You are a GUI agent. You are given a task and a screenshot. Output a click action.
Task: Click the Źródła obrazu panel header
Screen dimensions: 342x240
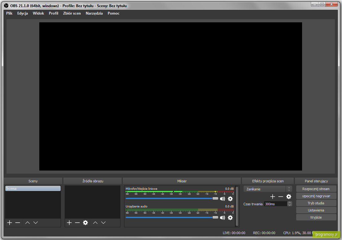pos(93,181)
